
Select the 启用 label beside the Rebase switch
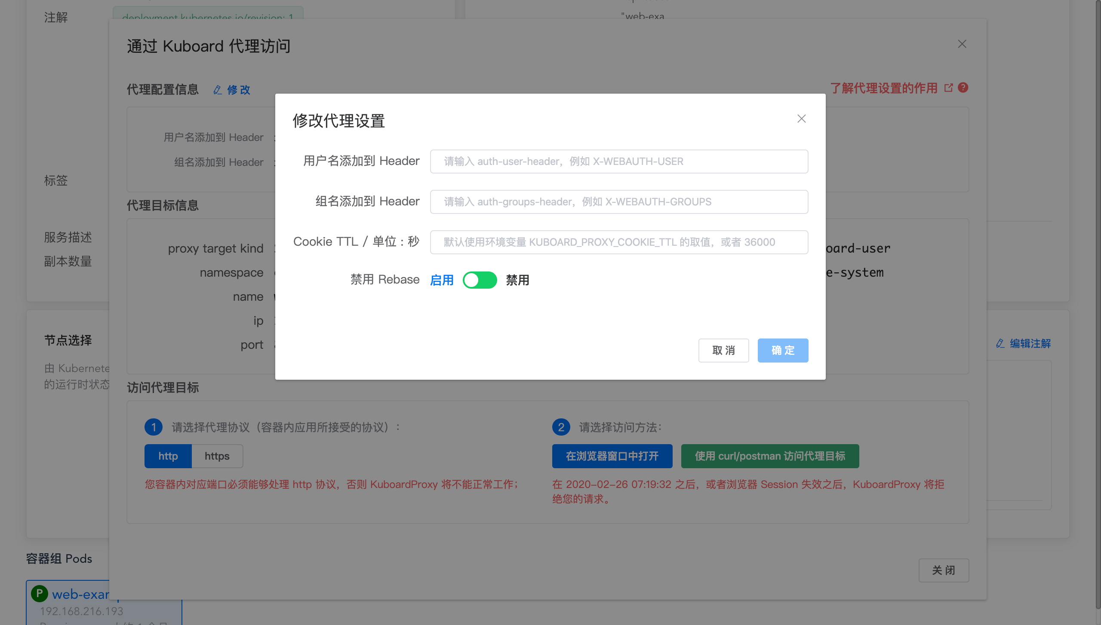[x=442, y=280]
